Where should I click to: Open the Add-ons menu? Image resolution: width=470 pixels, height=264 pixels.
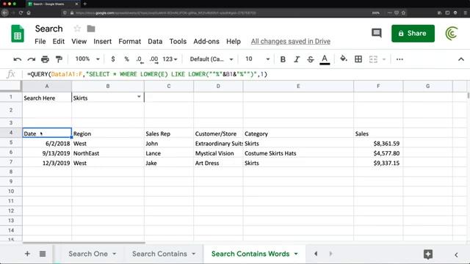click(x=206, y=42)
